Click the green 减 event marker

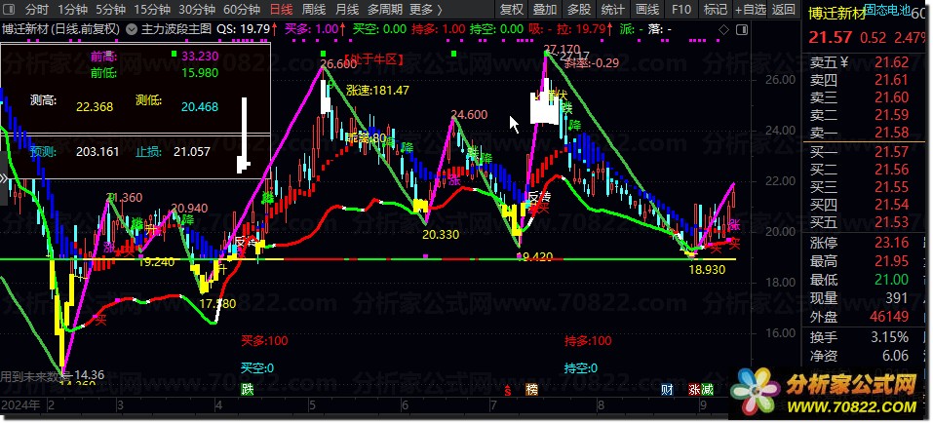707,390
